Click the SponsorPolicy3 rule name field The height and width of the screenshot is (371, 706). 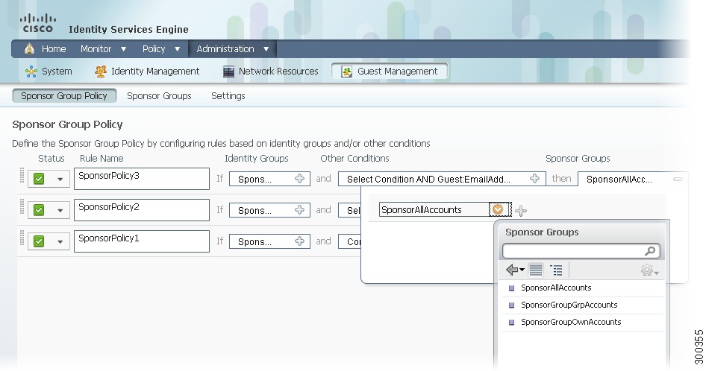coord(141,179)
